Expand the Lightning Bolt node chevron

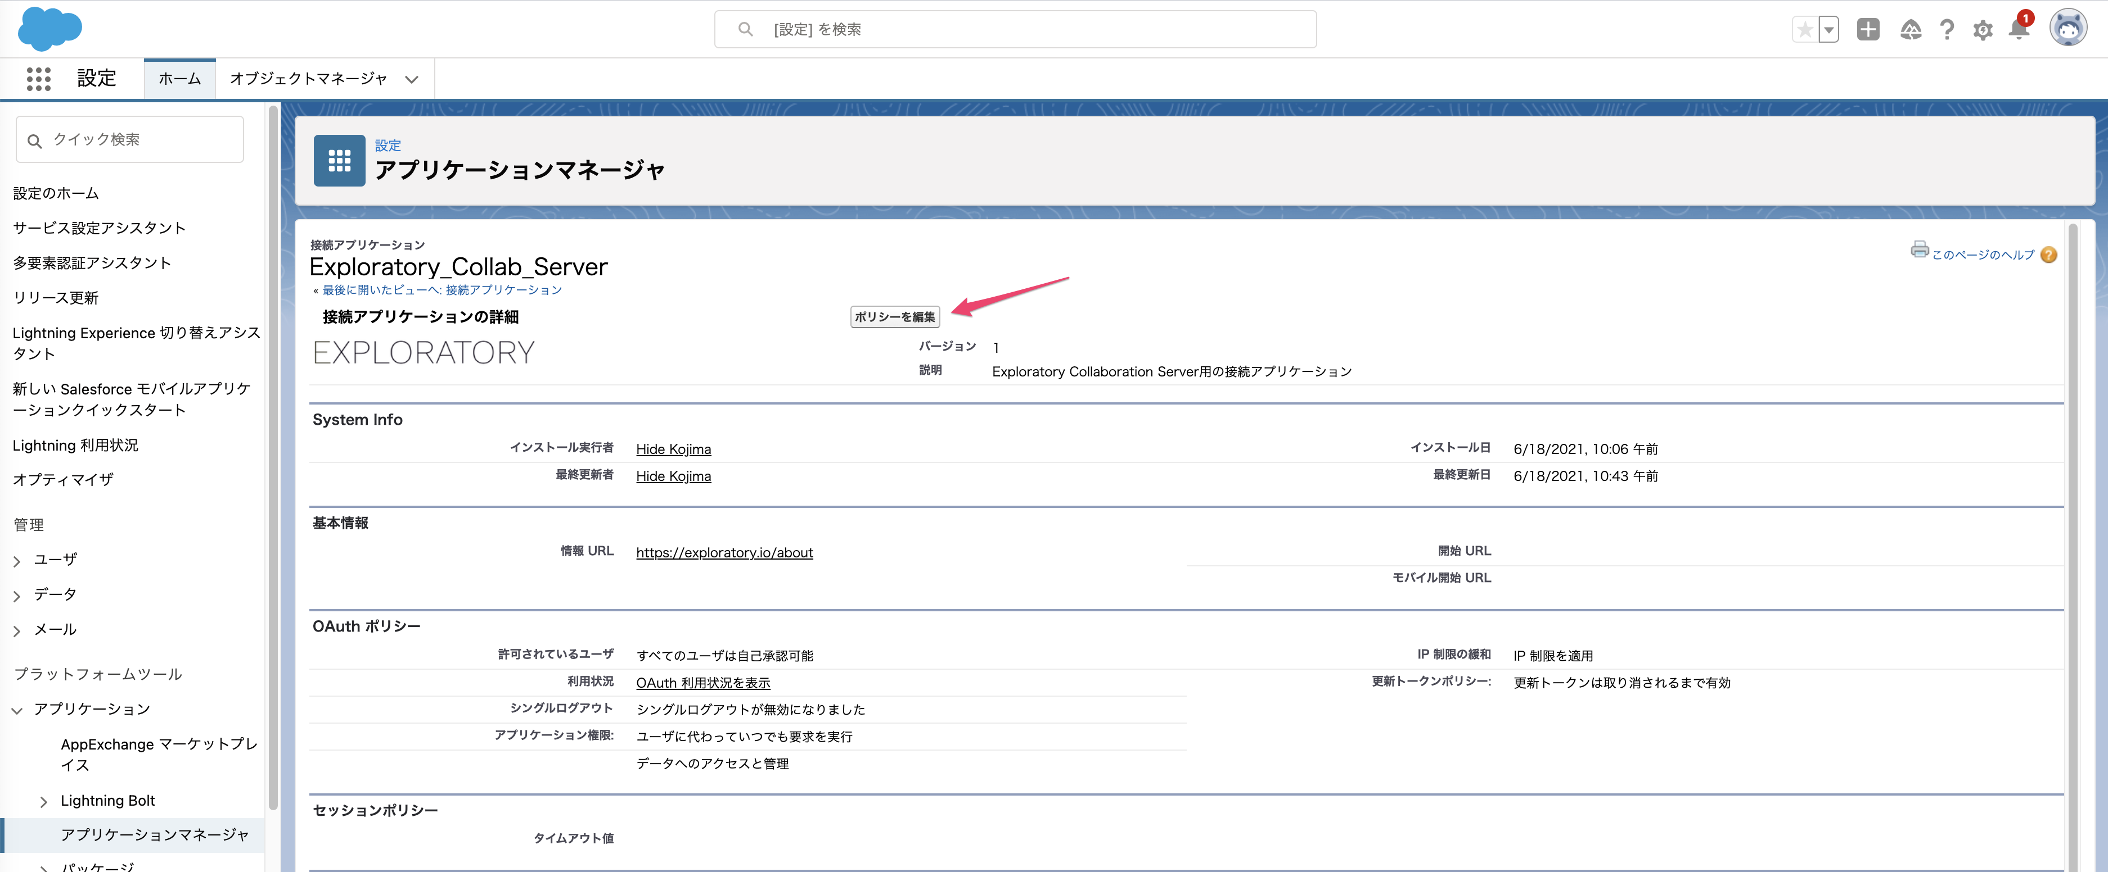44,802
